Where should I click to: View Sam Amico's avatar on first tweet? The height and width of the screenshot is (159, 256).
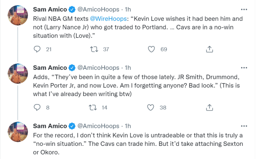pyautogui.click(x=18, y=15)
